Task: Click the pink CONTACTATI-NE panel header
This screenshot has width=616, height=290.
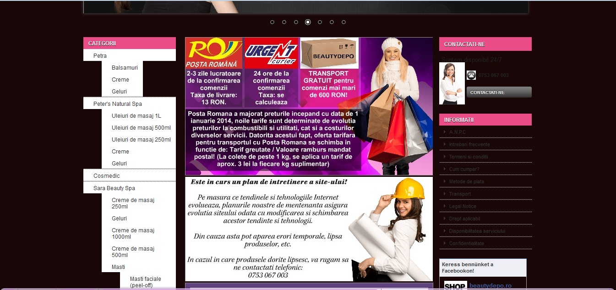Action: tap(485, 44)
